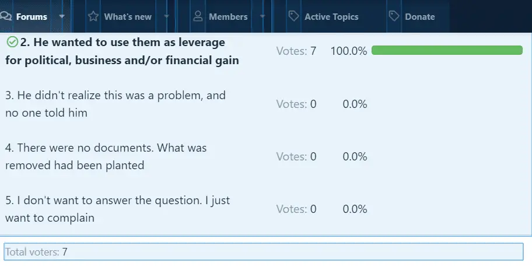Open the Forums menu item
Viewport: 532px width, 266px height.
(32, 16)
